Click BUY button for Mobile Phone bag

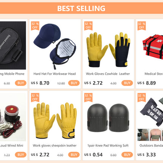[x=20, y=83]
